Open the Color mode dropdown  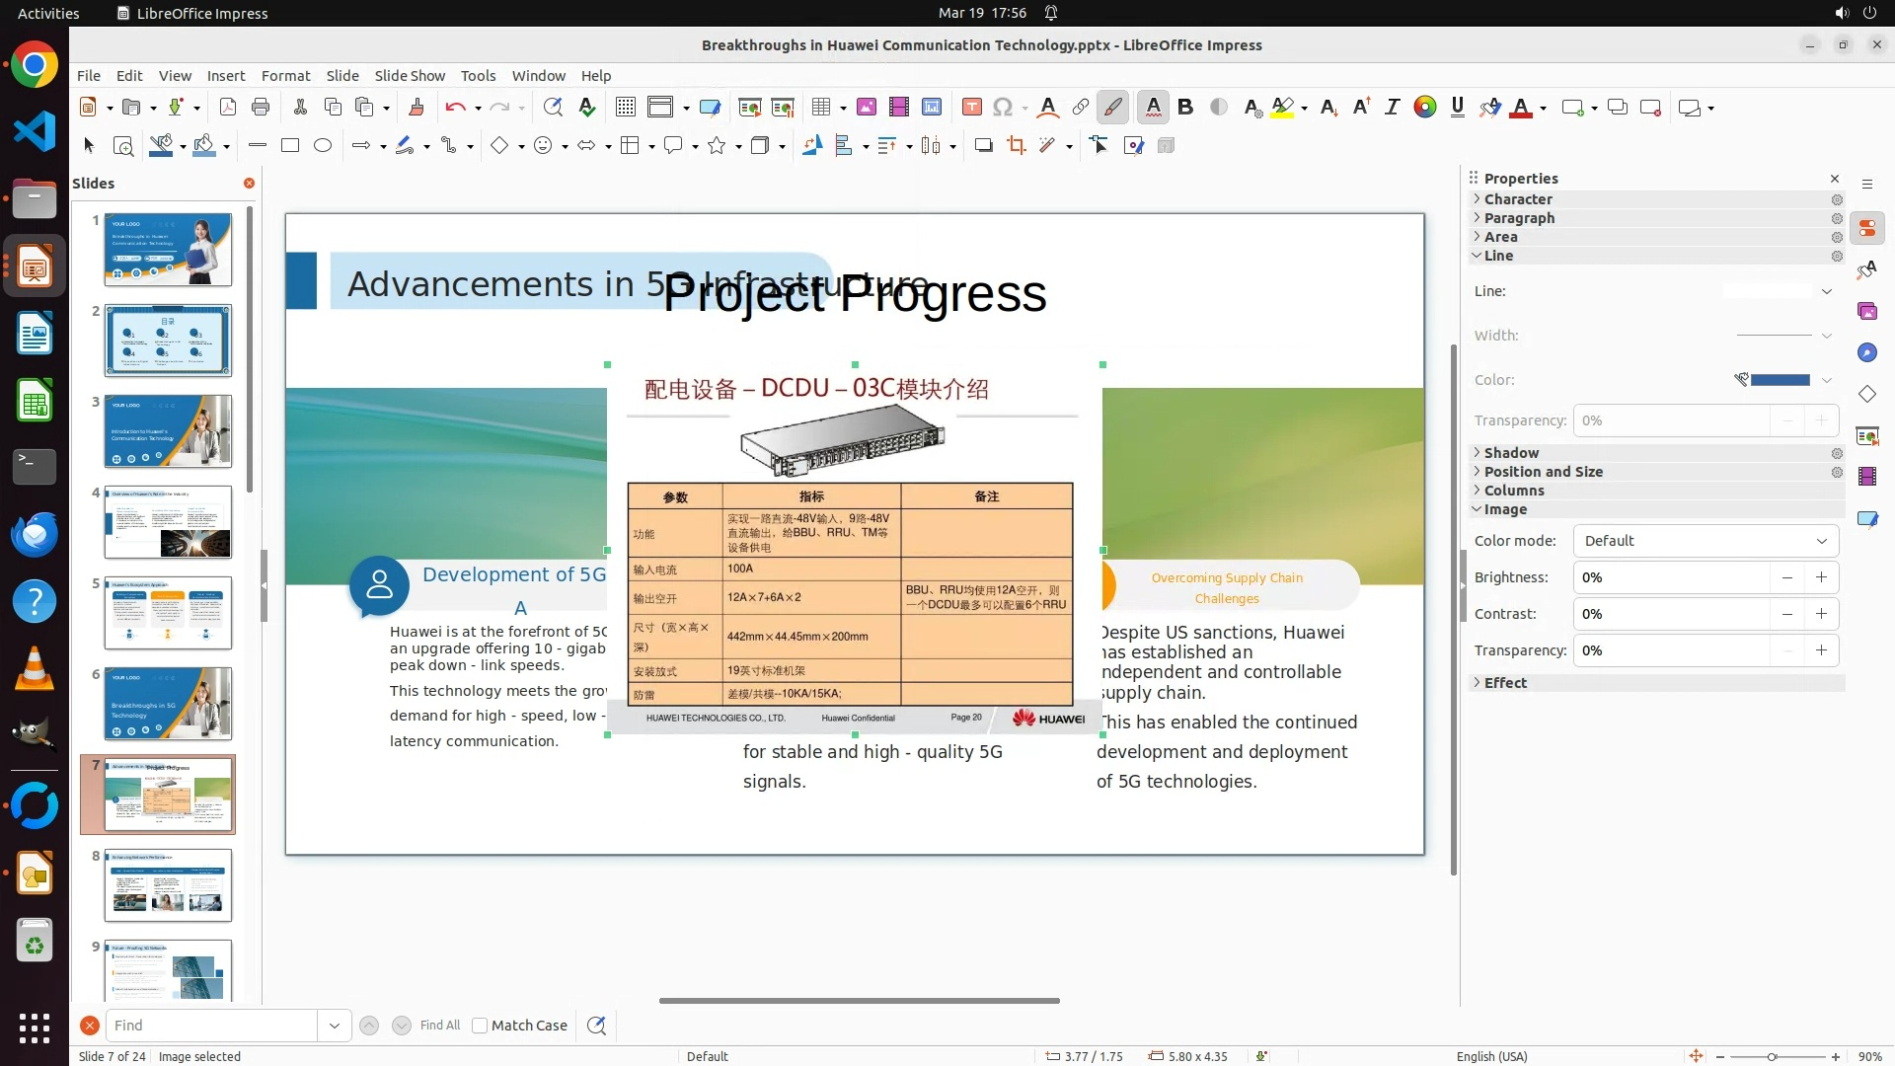[x=1705, y=541]
